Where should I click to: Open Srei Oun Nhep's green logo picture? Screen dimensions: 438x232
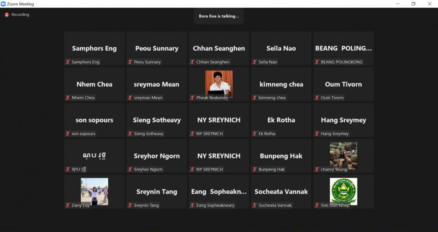pyautogui.click(x=343, y=191)
